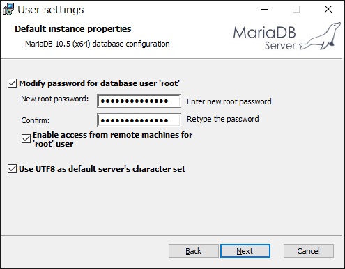Go Back to the previous step
This screenshot has height=269, width=345.
(194, 251)
